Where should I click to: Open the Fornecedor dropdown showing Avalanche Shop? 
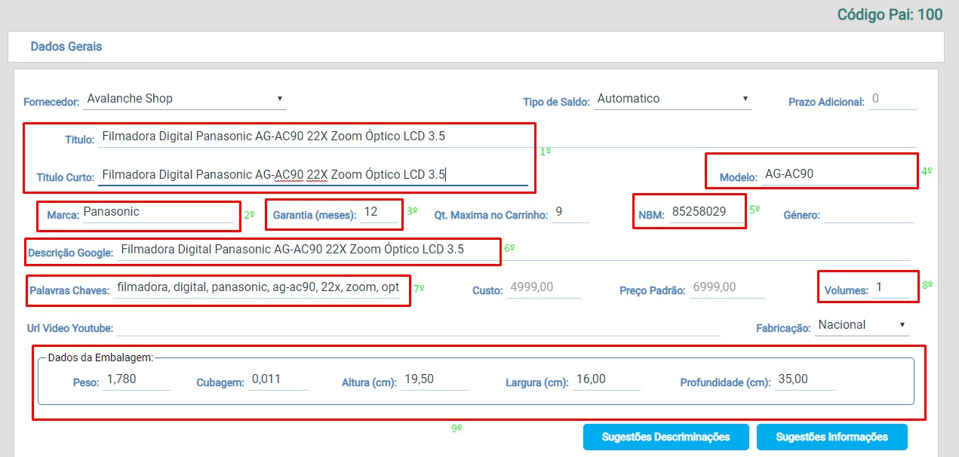(x=185, y=99)
